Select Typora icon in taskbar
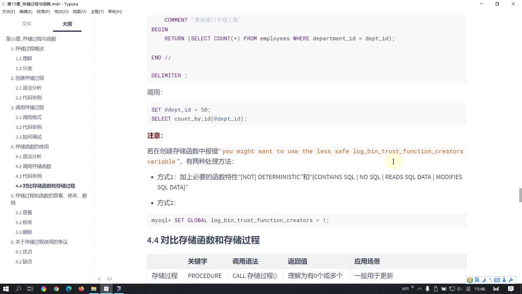The image size is (522, 294). [106, 289]
